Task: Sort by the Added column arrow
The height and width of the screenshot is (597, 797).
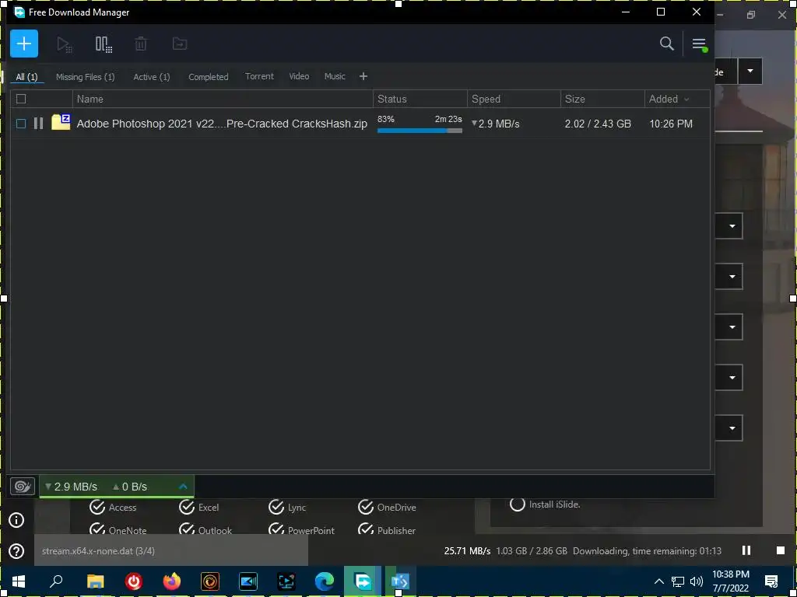Action: pos(686,99)
